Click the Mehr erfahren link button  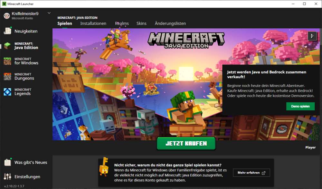click(x=251, y=173)
